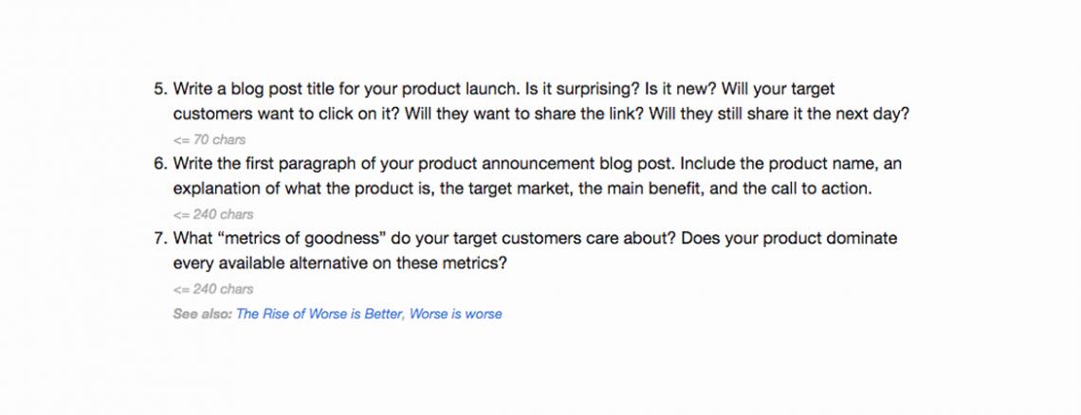Click the "<= 70 chars" limit hint
Viewport: 1081px width, 415px height.
coord(210,140)
